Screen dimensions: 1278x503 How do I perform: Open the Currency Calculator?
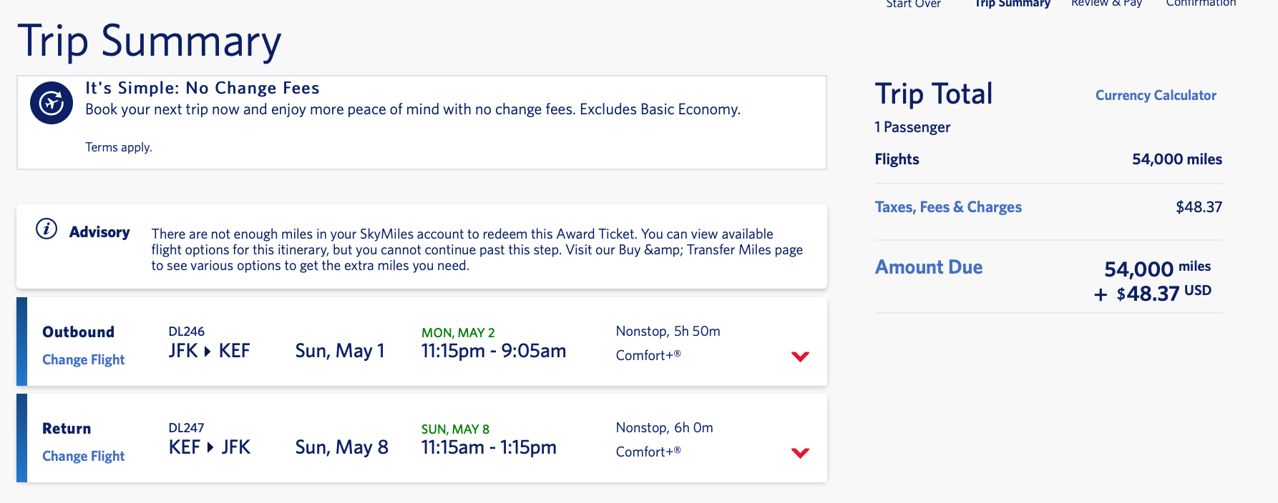pyautogui.click(x=1156, y=96)
